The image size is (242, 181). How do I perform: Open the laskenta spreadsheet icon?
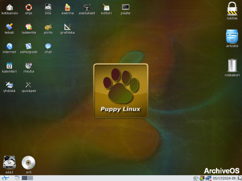coord(29,27)
